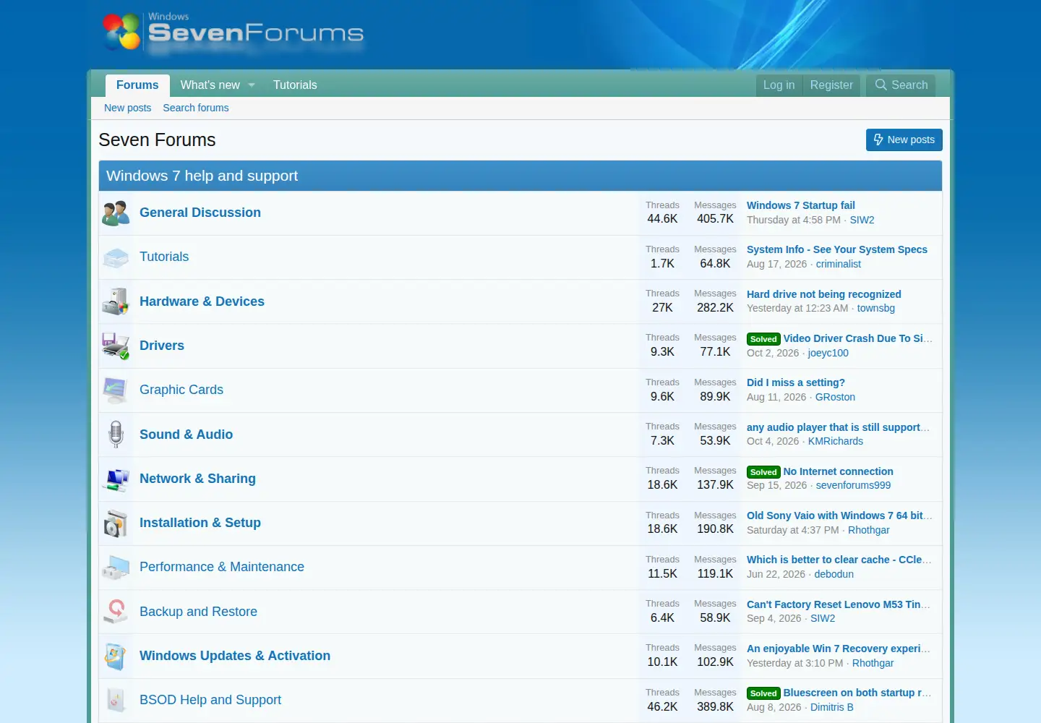Click the Solved label on Video Driver Crash
Viewport: 1041px width, 723px height.
point(763,339)
